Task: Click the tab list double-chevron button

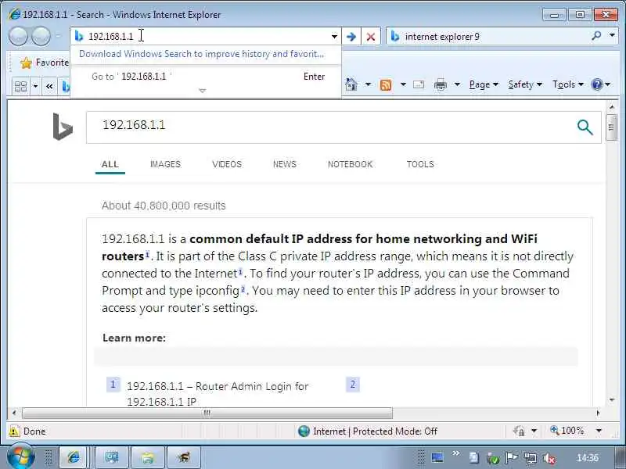Action: (49, 86)
